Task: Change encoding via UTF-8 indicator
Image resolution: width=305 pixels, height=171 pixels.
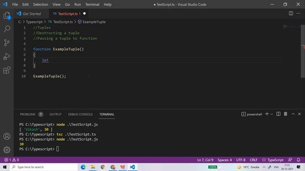Action: [241, 160]
